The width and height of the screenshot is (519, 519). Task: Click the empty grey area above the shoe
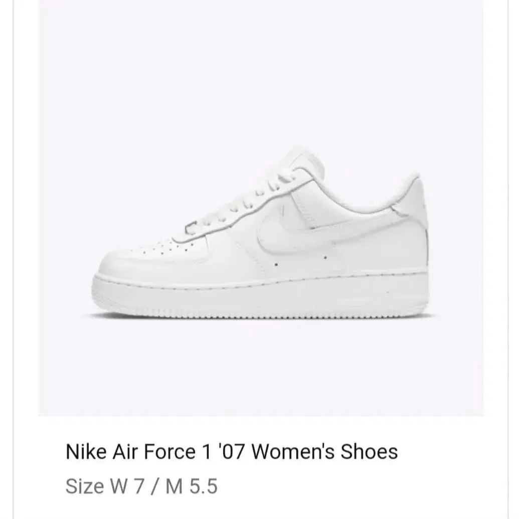click(261, 73)
